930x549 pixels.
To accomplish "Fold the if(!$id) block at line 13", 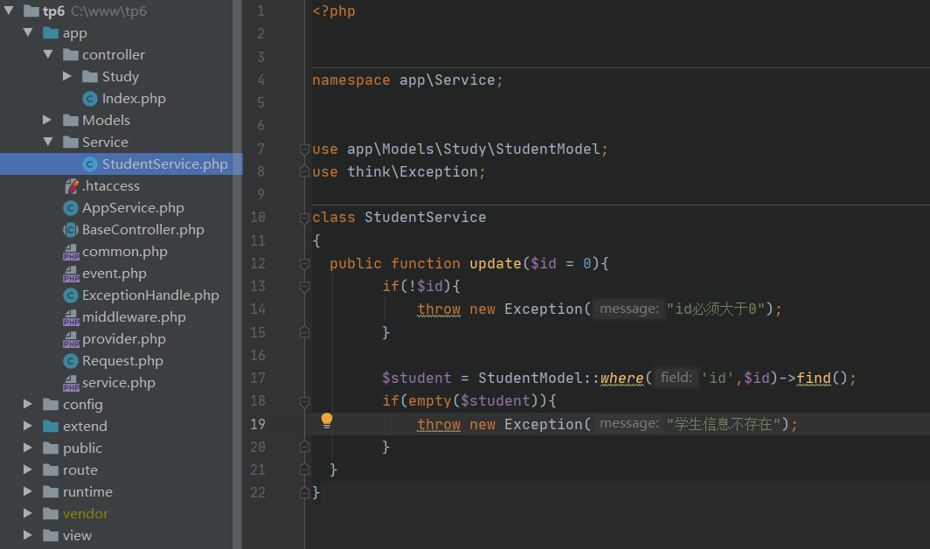I will pos(304,287).
